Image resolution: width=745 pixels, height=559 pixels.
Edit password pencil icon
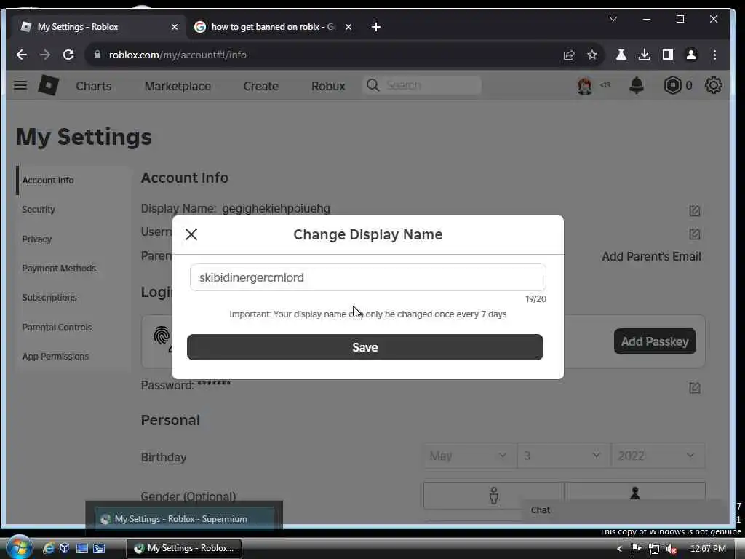tap(694, 388)
